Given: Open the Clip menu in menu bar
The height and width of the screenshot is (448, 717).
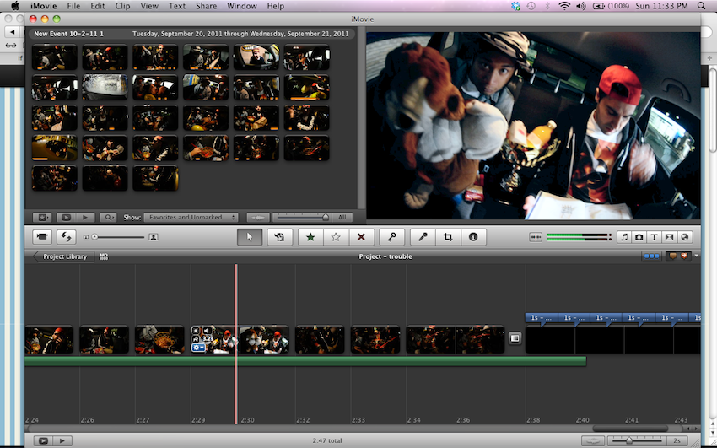Looking at the screenshot, I should pos(122,6).
